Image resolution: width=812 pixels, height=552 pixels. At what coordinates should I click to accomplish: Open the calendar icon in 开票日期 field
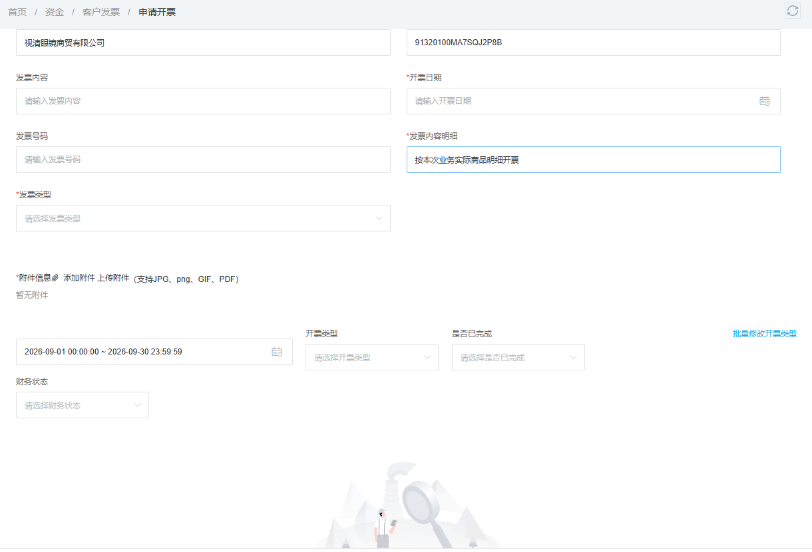click(x=765, y=101)
